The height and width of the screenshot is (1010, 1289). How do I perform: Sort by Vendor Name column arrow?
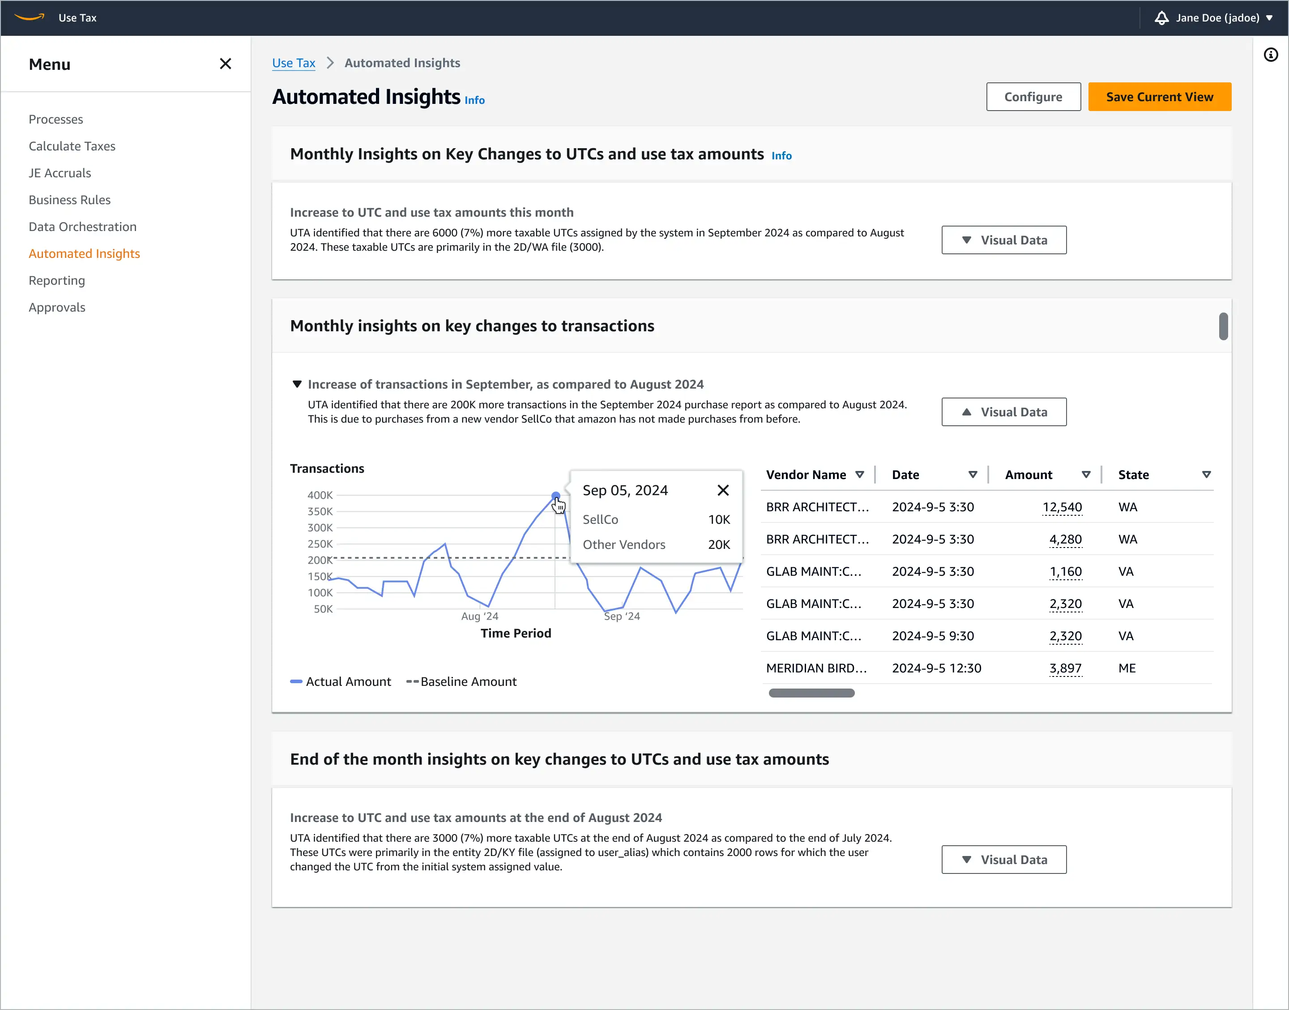tap(860, 475)
